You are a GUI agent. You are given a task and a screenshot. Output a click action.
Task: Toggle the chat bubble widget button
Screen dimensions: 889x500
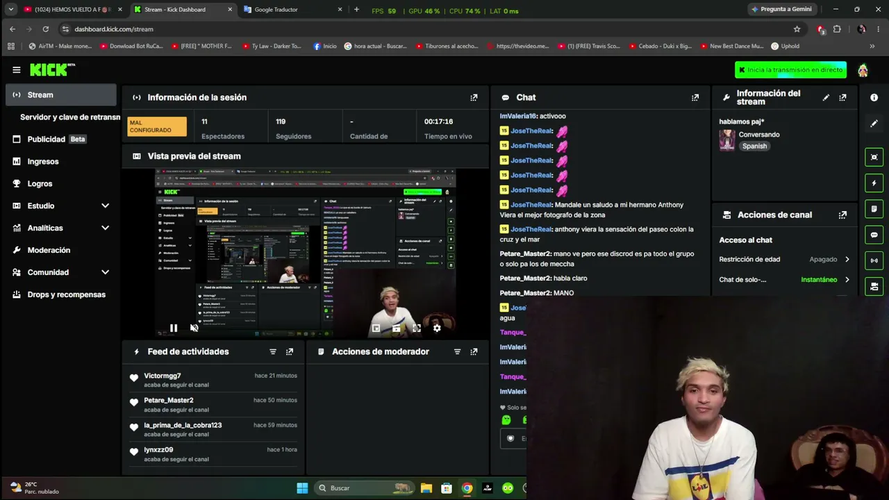(874, 235)
